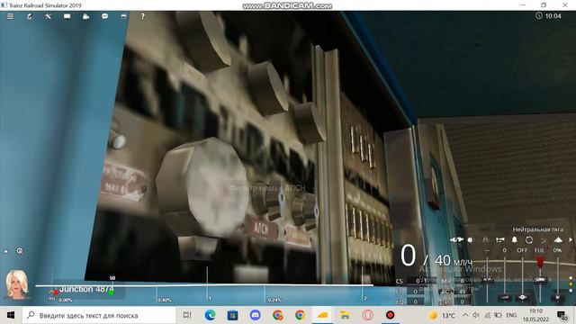Toggle the wiper icon in HUD
576x324 pixels.
544,240
